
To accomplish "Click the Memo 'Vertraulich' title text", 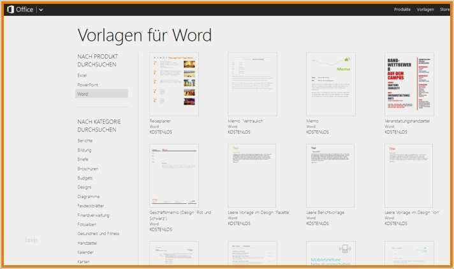I will pos(245,121).
